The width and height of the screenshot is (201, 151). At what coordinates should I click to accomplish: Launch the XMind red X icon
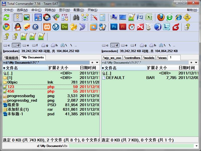click(x=140, y=27)
